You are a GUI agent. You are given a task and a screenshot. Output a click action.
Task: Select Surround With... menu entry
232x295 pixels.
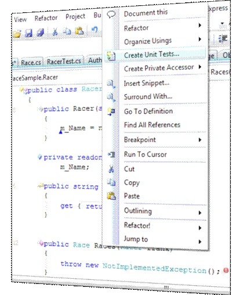coord(148,96)
